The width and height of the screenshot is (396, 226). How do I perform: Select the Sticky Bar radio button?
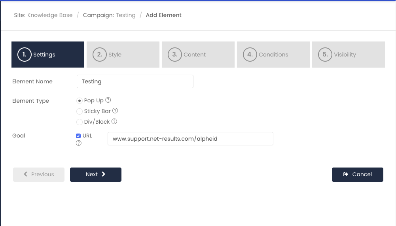point(79,111)
